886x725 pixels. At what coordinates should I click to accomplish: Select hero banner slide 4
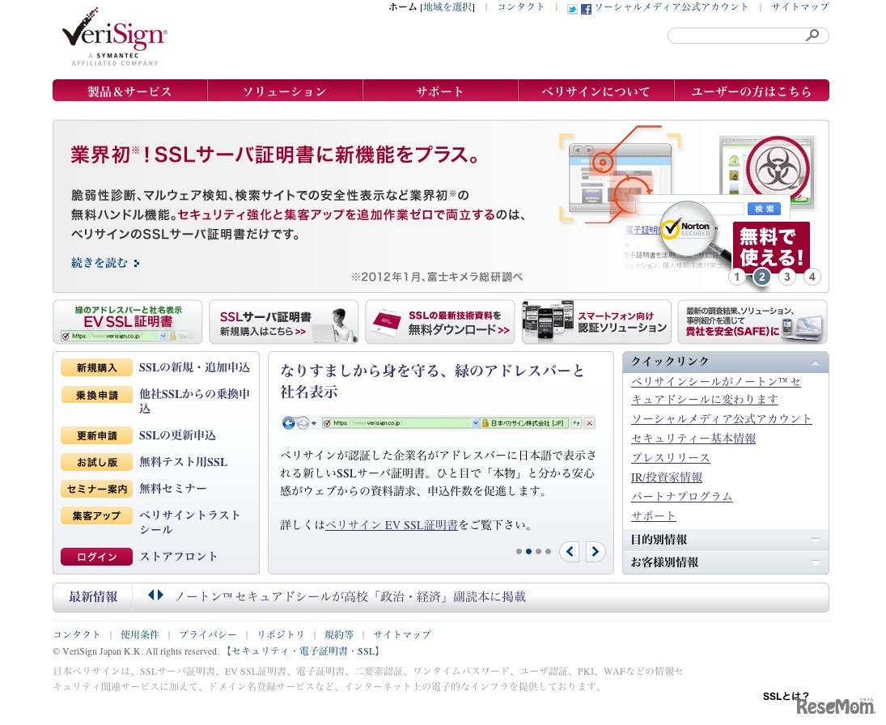[x=812, y=277]
